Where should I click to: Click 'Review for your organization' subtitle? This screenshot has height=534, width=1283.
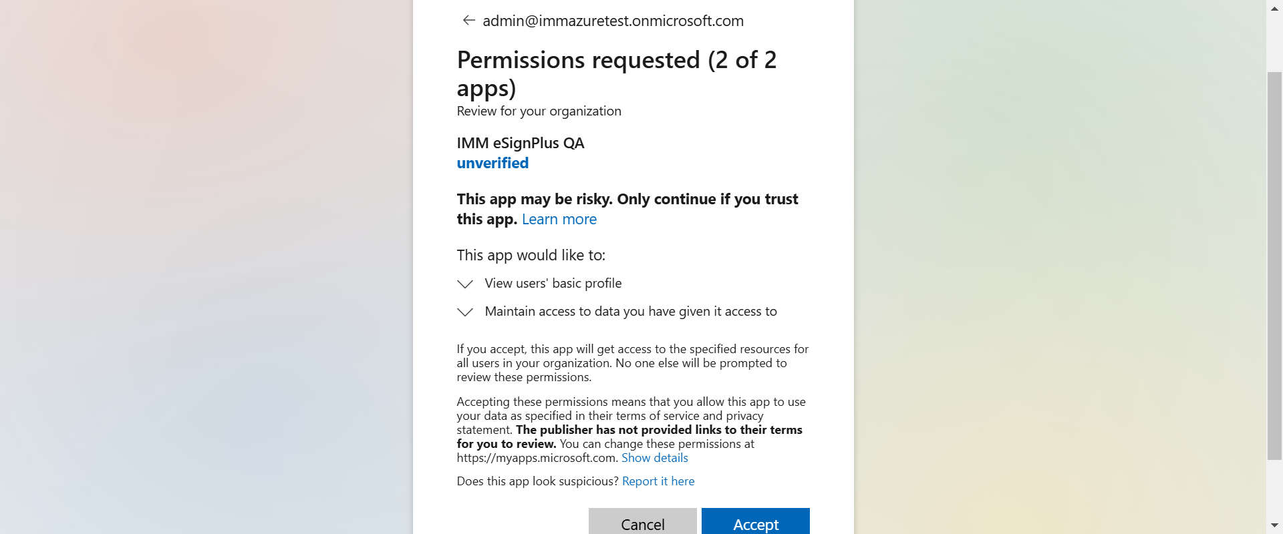click(x=539, y=111)
